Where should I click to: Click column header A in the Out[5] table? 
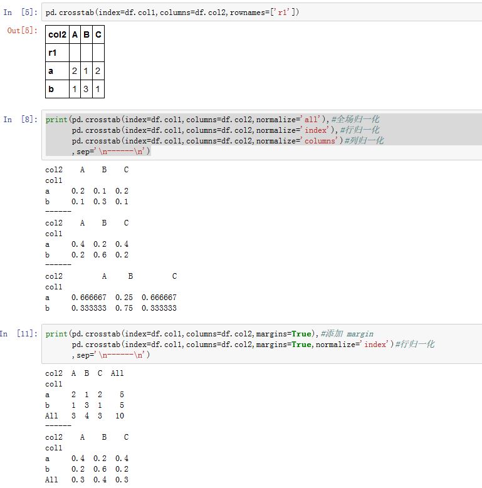(x=75, y=35)
